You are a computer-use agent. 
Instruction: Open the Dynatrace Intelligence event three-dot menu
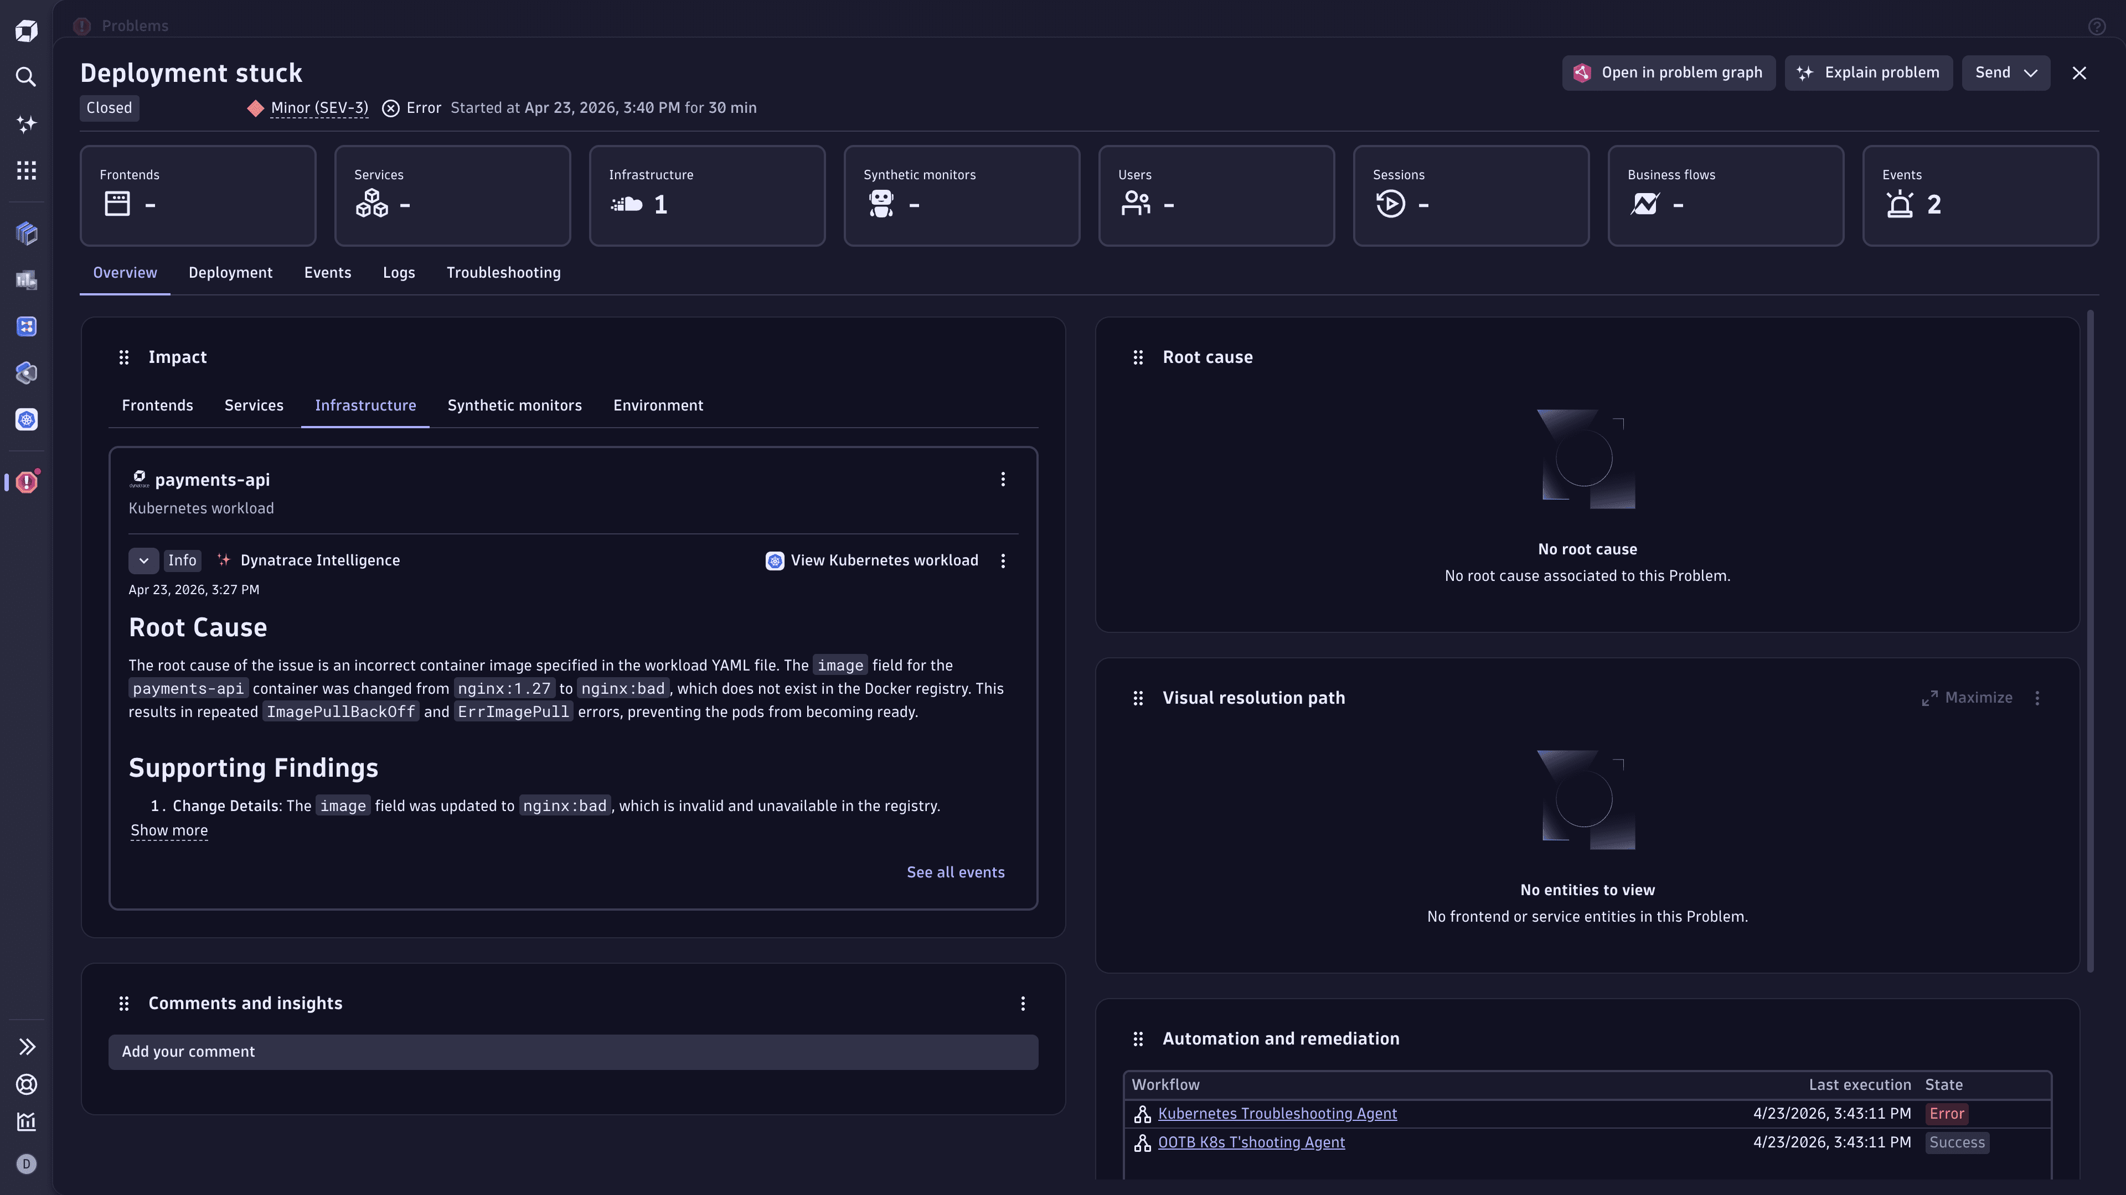[x=1003, y=561]
